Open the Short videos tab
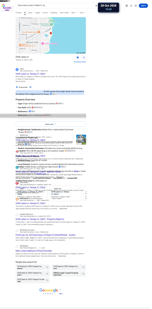 [64, 12]
